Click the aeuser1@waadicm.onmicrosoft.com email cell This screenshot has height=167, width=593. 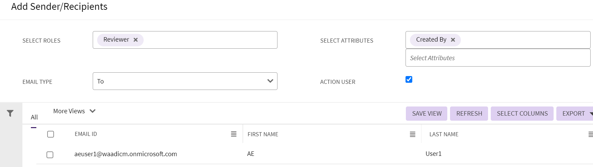tap(126, 154)
